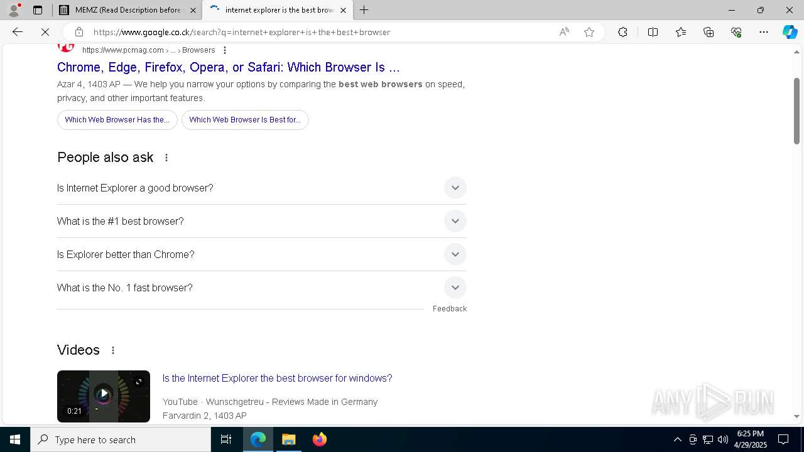Expand 'What is the #1 best browser?'
Viewport: 804px width, 452px height.
(x=262, y=221)
